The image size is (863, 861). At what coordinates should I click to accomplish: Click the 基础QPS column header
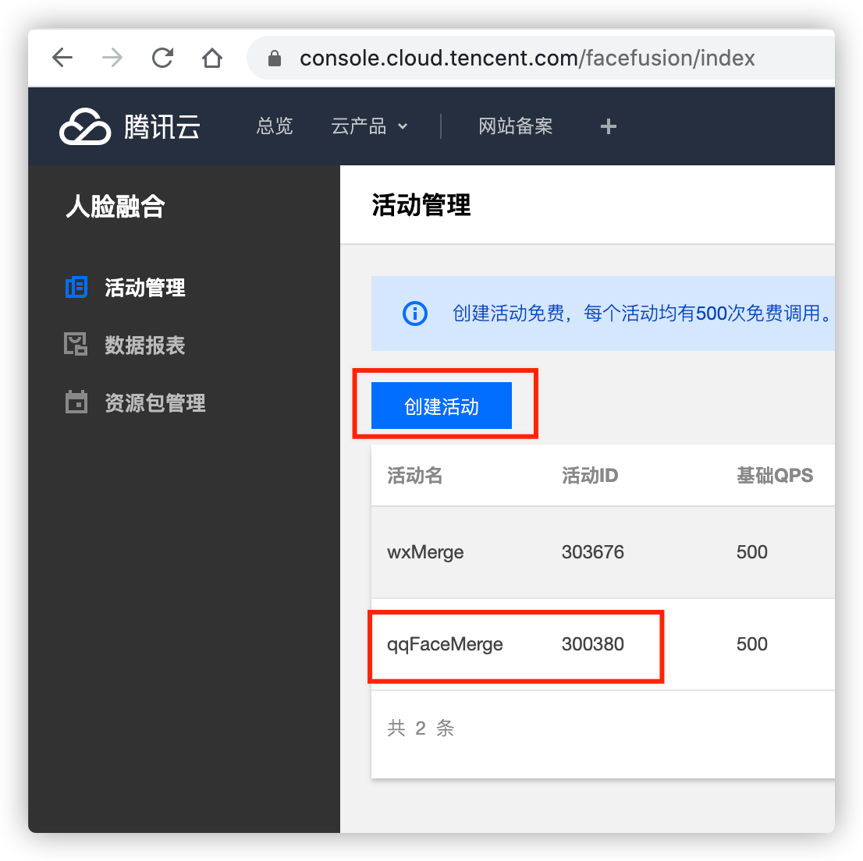pyautogui.click(x=775, y=475)
